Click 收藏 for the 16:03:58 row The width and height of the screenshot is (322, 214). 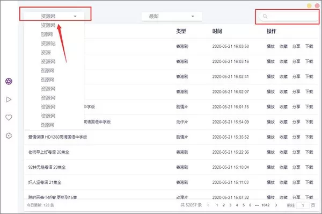click(283, 46)
